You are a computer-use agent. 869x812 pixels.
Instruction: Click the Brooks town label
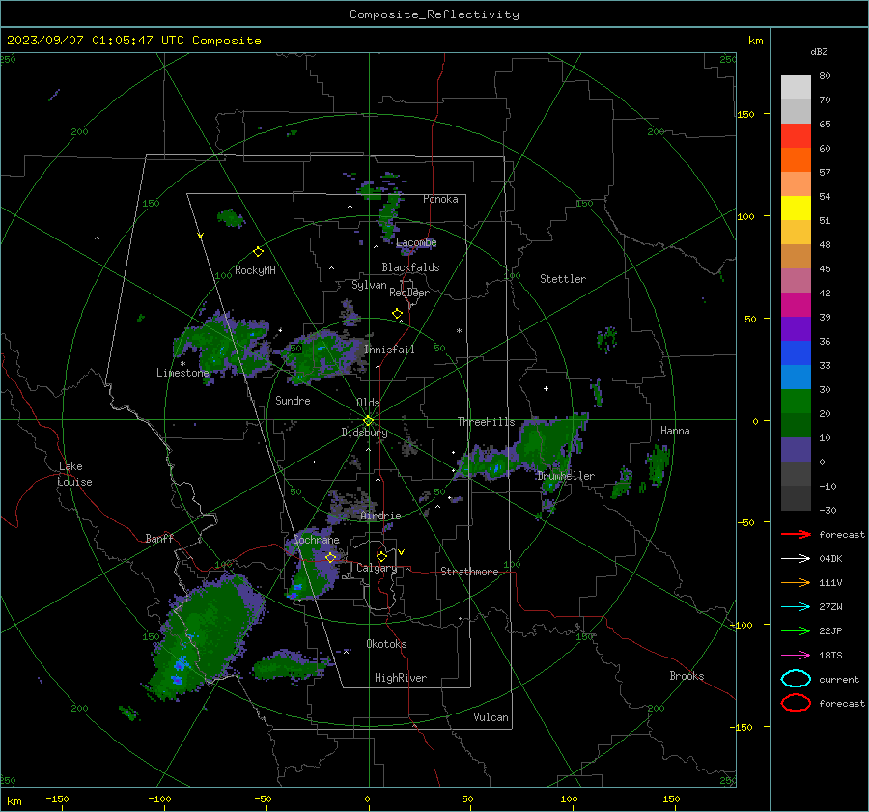click(x=687, y=676)
